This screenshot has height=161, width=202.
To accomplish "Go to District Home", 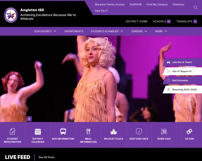I will [x=137, y=21].
